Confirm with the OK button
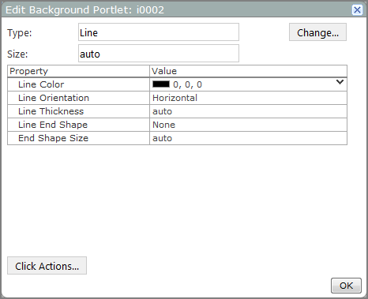The image size is (368, 299). pos(346,286)
